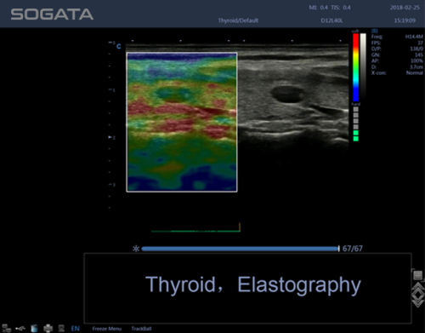Click the printer icon in status bar
This screenshot has width=425, height=333.
click(x=48, y=329)
